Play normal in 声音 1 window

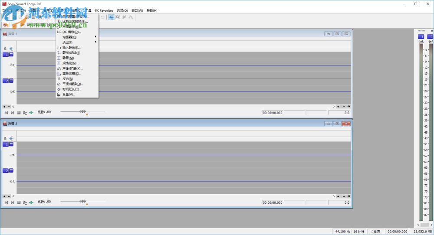(x=25, y=113)
